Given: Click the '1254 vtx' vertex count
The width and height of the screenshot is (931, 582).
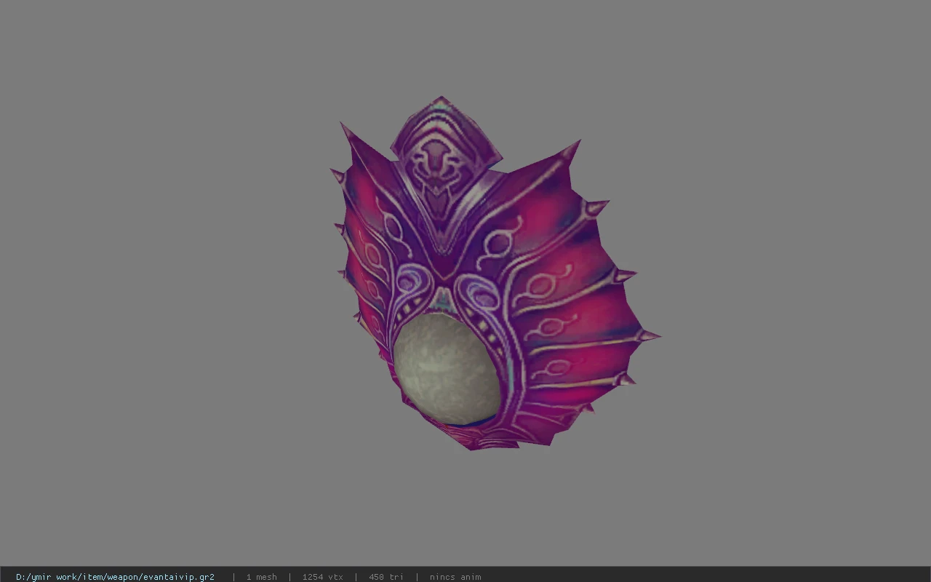Looking at the screenshot, I should pos(322,577).
